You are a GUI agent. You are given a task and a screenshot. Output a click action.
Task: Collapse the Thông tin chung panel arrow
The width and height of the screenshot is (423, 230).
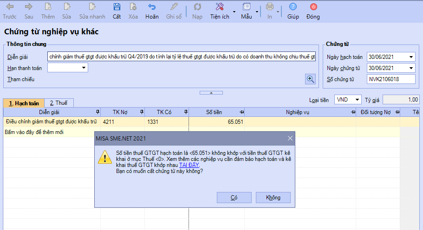[211, 93]
